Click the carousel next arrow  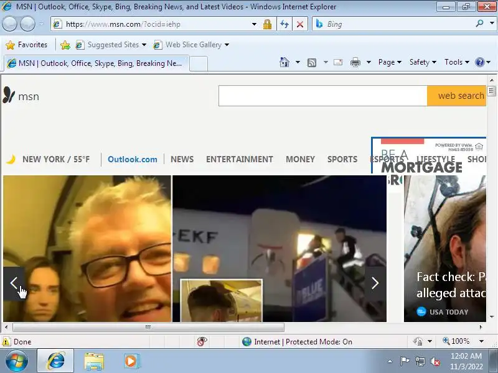375,283
